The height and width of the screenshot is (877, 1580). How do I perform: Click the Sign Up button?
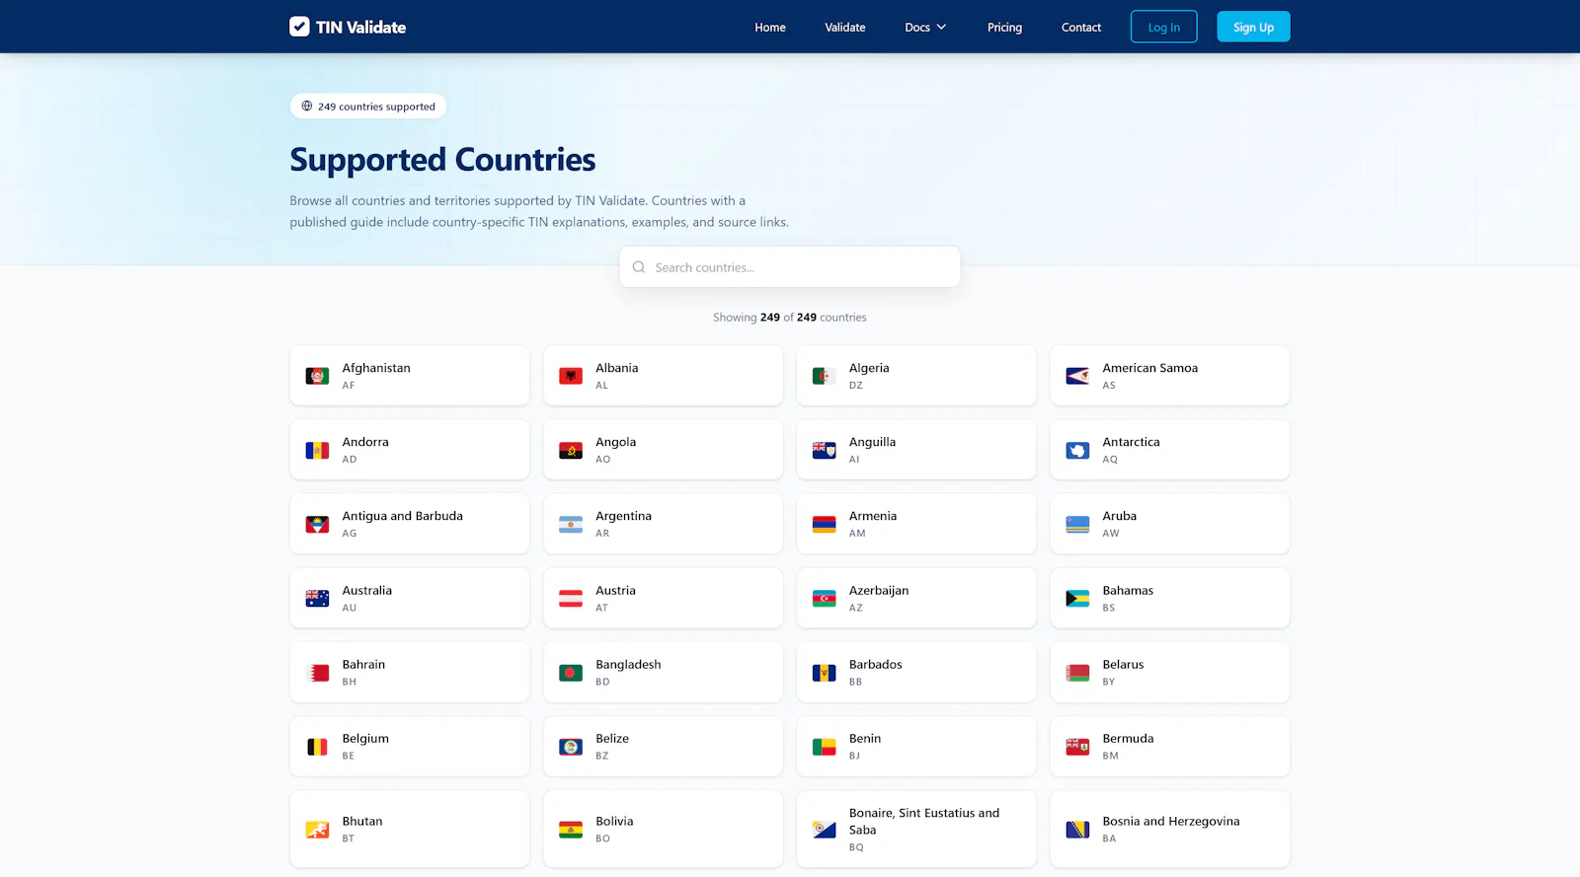point(1253,27)
